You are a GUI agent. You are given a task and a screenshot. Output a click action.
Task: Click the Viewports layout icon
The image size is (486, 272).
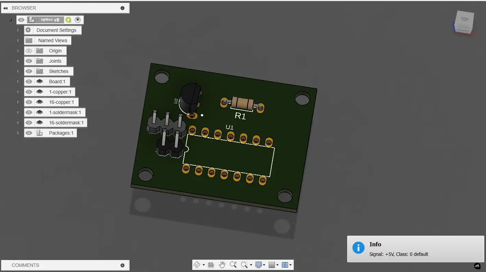(x=285, y=265)
